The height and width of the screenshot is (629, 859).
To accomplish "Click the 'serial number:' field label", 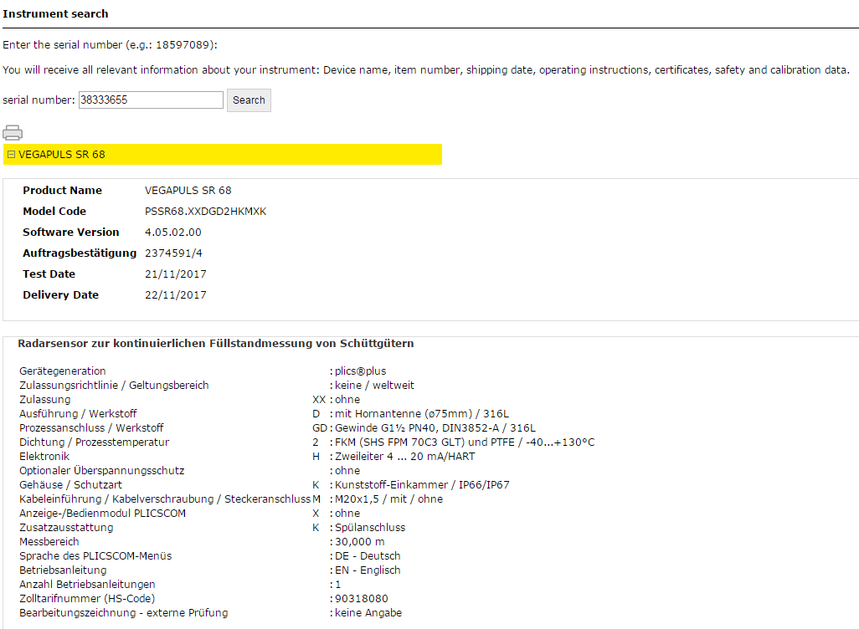I will coord(39,100).
